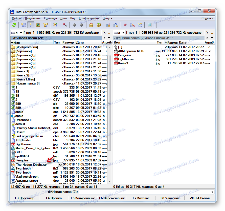Click the left panel scroll down arrow

pyautogui.click(x=109, y=182)
